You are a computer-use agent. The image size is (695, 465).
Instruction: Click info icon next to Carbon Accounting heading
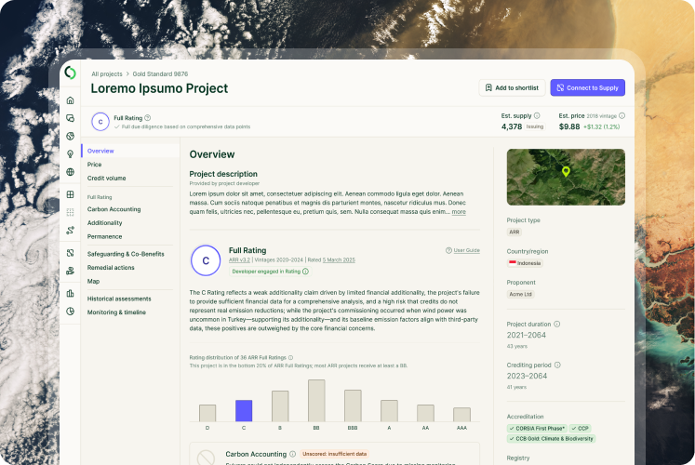pos(292,454)
